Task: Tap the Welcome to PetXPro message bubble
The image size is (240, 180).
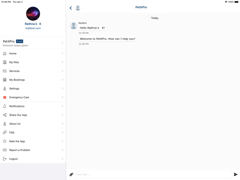Action: click(x=107, y=39)
